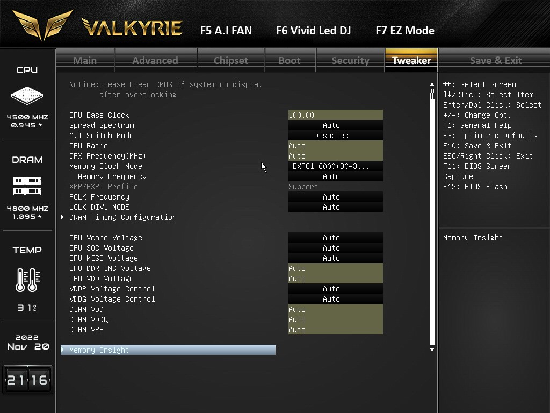Click the CPU Vcore Voltage label

[106, 238]
